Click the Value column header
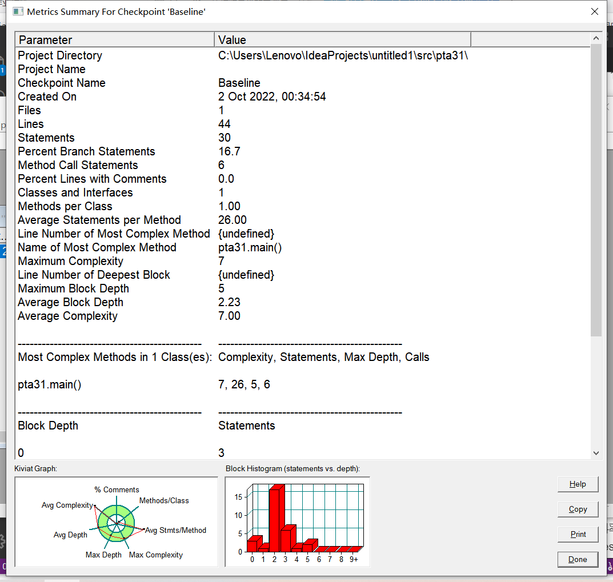 pos(343,40)
